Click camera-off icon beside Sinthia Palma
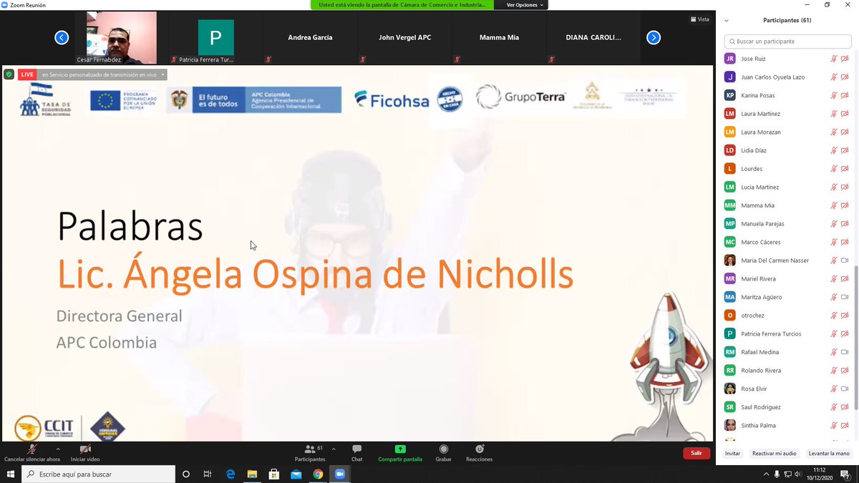Image resolution: width=859 pixels, height=483 pixels. click(844, 425)
